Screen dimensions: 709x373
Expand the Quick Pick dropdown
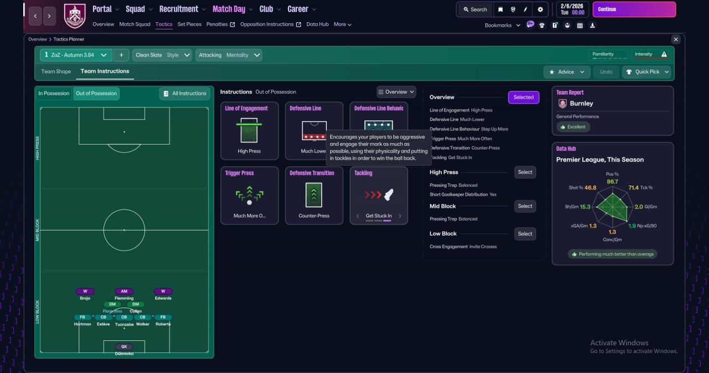tap(646, 71)
